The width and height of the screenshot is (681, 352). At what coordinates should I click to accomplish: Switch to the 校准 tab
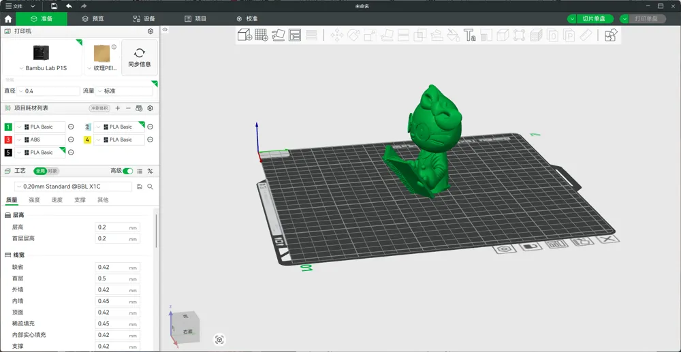247,18
